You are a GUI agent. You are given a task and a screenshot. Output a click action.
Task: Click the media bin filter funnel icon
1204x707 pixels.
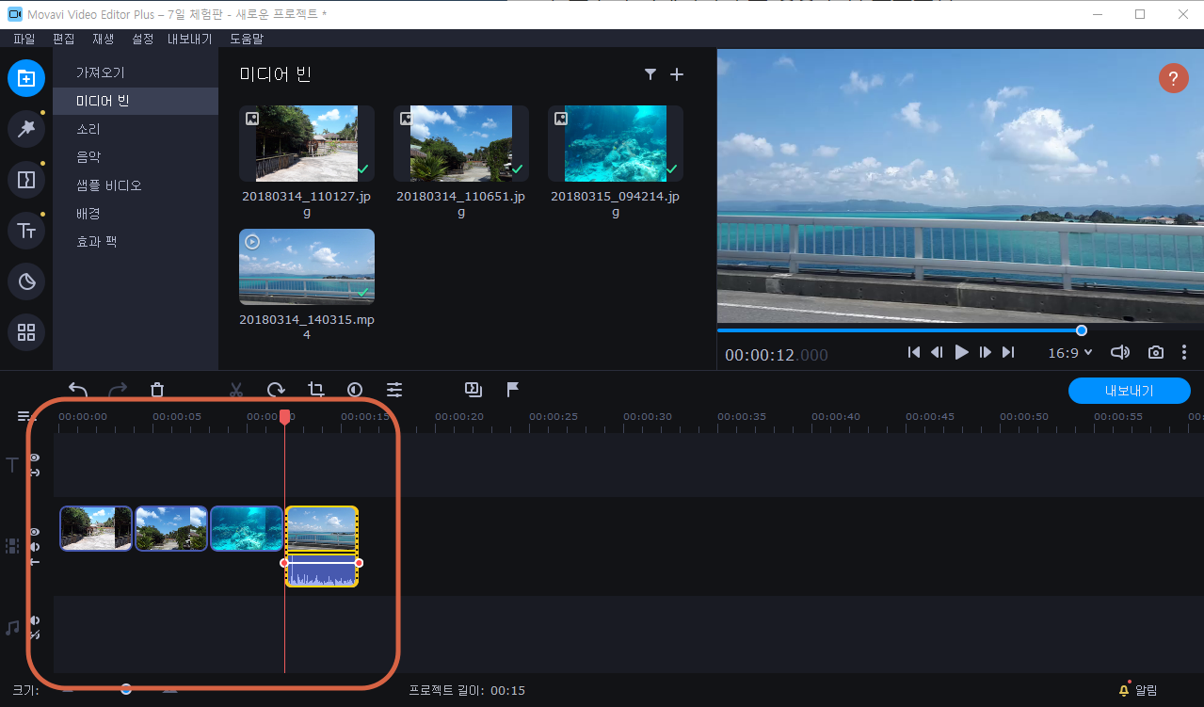tap(650, 74)
